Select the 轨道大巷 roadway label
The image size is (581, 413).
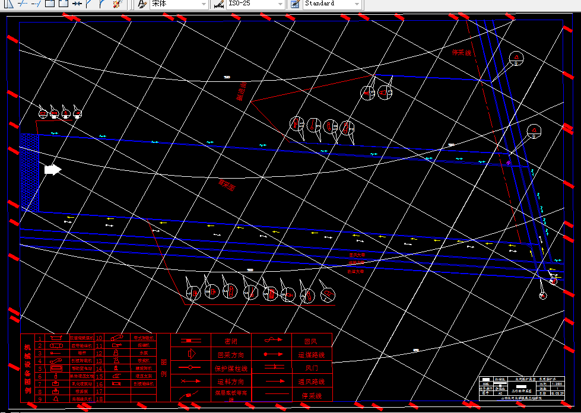pos(355,272)
